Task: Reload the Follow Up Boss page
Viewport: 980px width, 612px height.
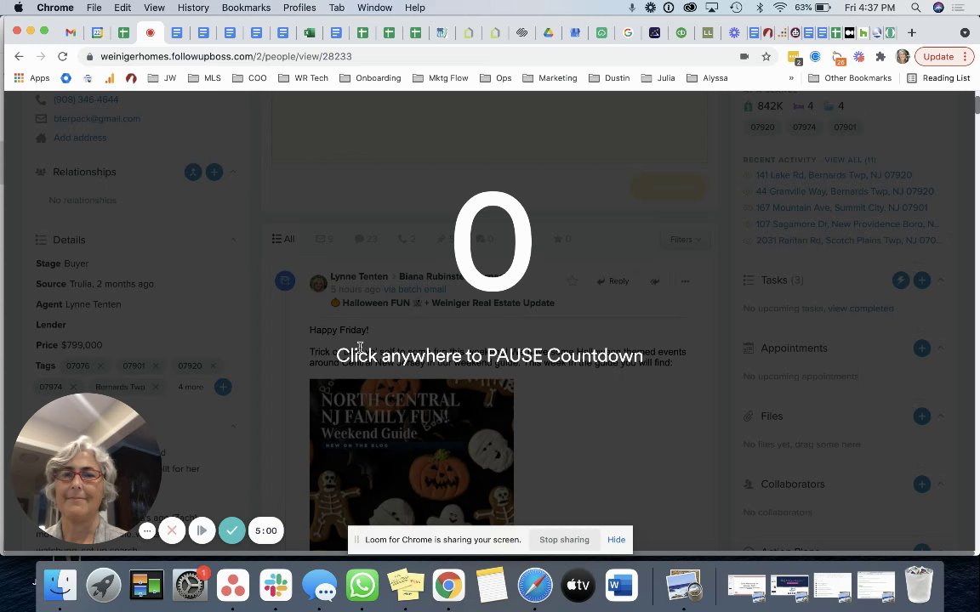Action: 62,56
